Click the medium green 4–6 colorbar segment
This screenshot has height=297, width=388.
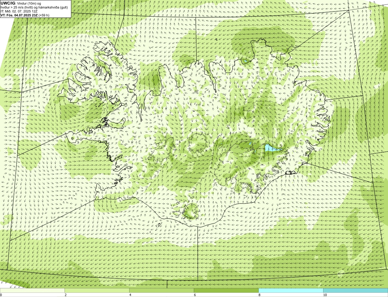point(162,291)
